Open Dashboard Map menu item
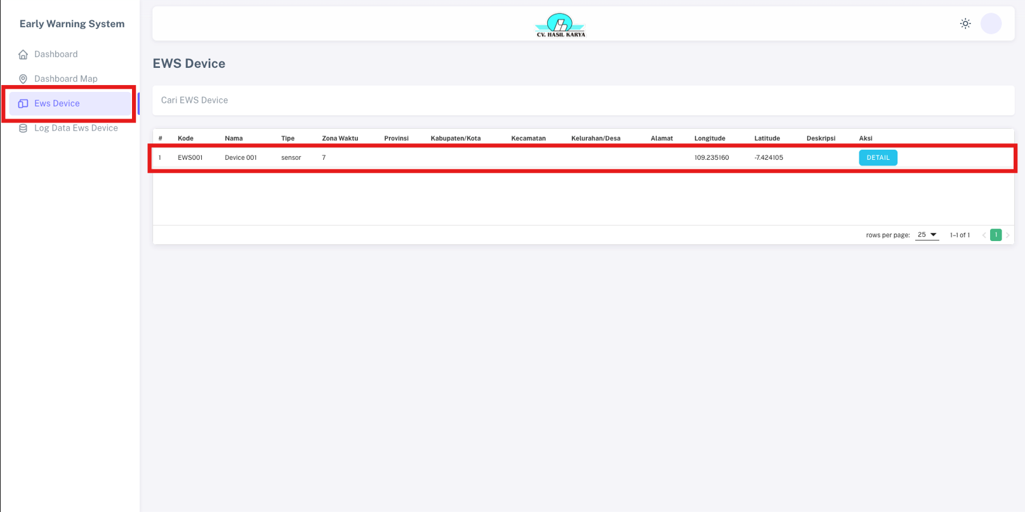The height and width of the screenshot is (512, 1025). tap(65, 79)
